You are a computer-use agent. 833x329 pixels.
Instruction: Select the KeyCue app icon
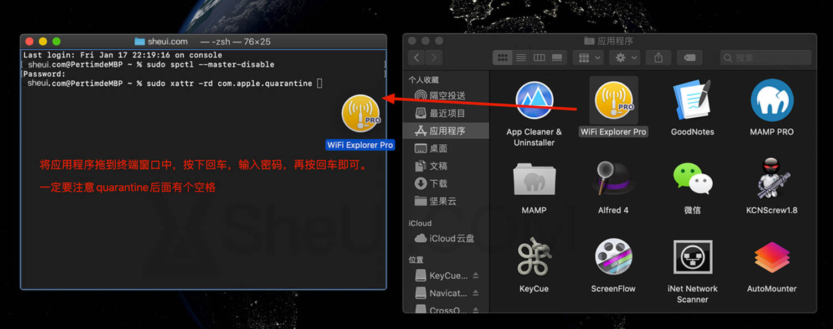[x=534, y=257]
